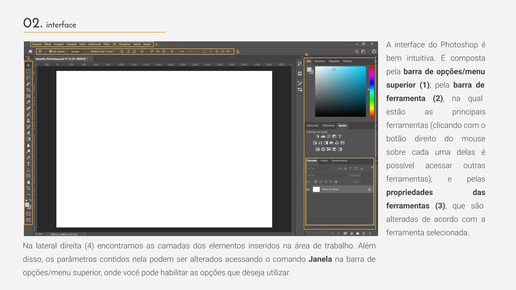Create a new layer with plus icon
516x290 pixels.
(364, 233)
